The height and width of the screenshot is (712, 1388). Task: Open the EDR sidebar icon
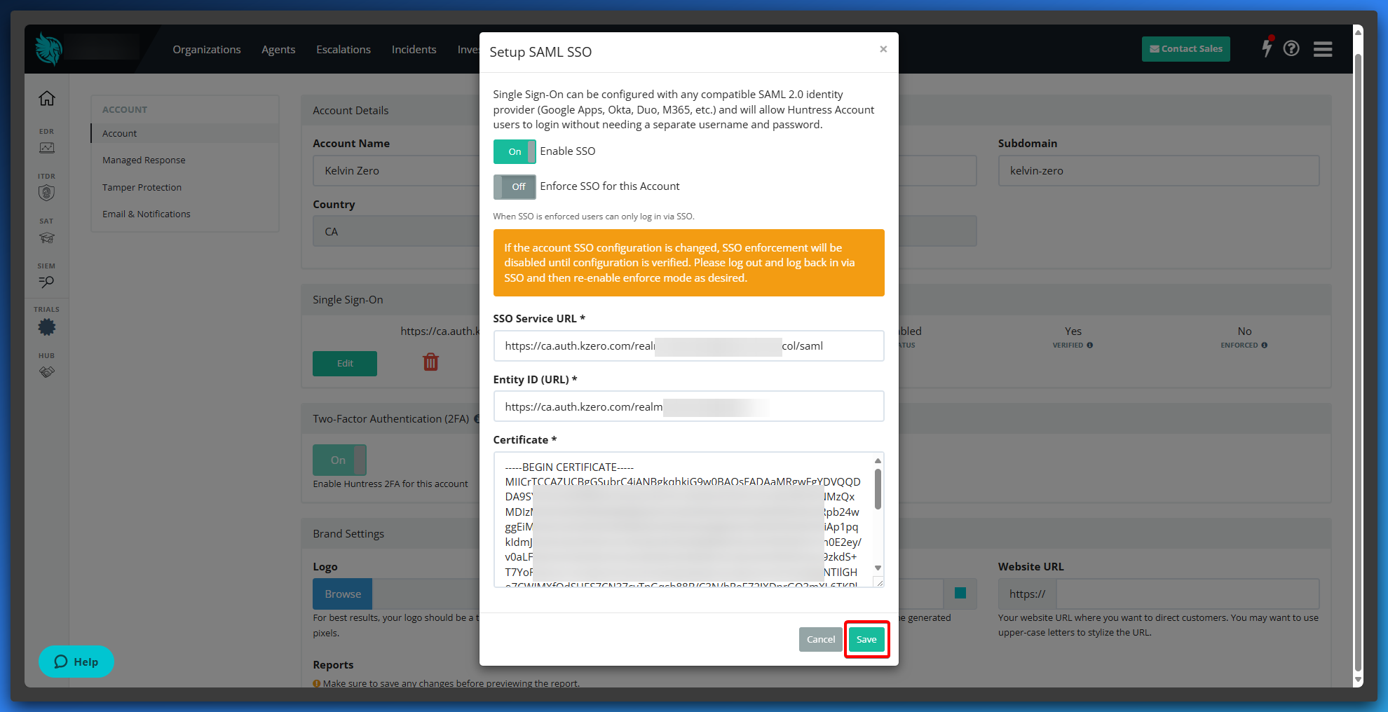47,148
